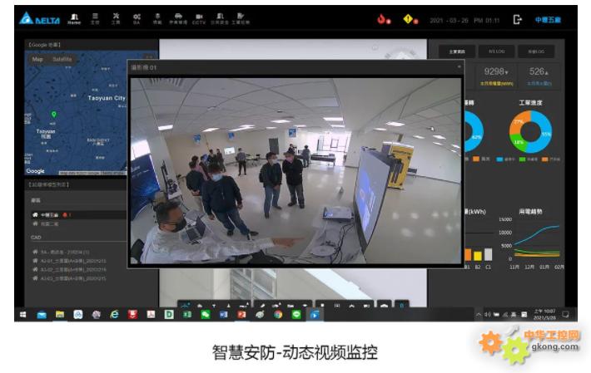Open WeChat from the taskbar
Viewport: 591px width, 373px height.
point(205,315)
